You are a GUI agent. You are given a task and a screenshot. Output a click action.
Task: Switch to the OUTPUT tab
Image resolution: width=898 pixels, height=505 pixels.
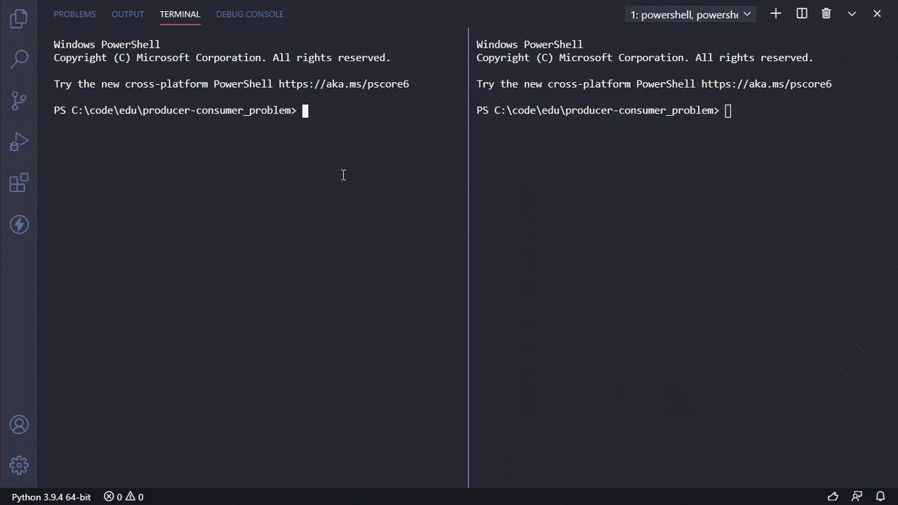(128, 14)
